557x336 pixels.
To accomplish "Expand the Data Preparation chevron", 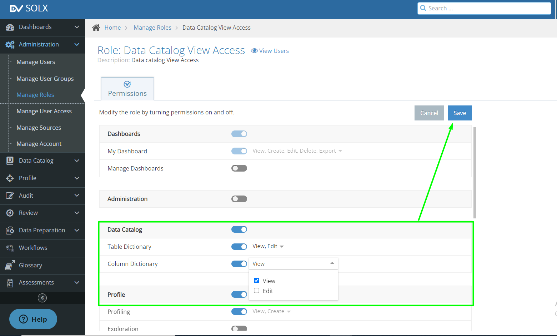I will pyautogui.click(x=77, y=231).
